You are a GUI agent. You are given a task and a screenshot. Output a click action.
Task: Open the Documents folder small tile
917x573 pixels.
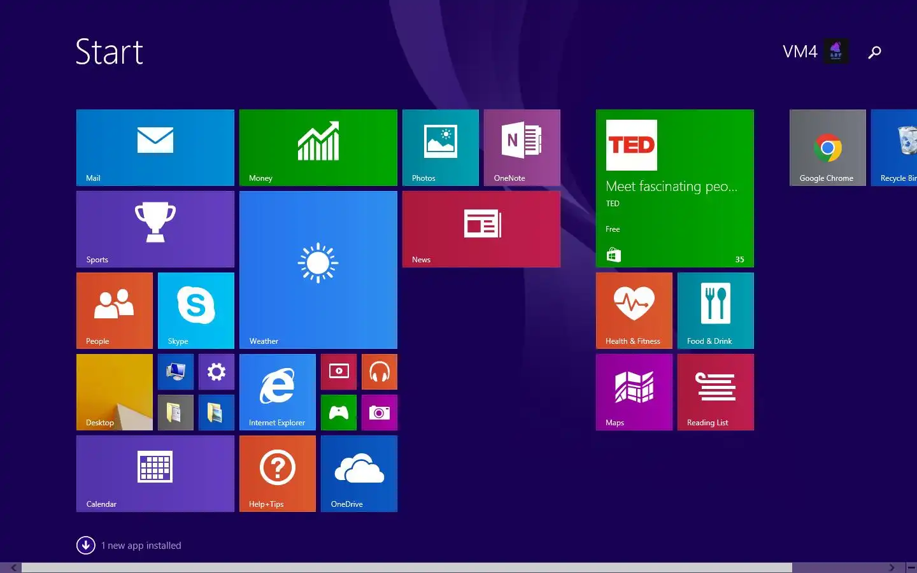pyautogui.click(x=176, y=413)
